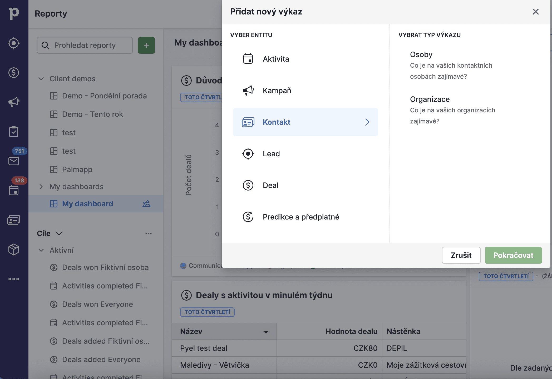This screenshot has height=379, width=552.
Task: Click the green Pokračovat button
Action: (x=513, y=255)
